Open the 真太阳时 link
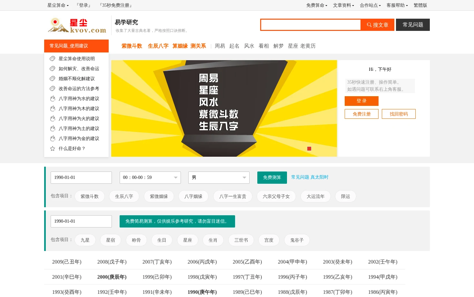The height and width of the screenshot is (297, 474). pos(320,177)
